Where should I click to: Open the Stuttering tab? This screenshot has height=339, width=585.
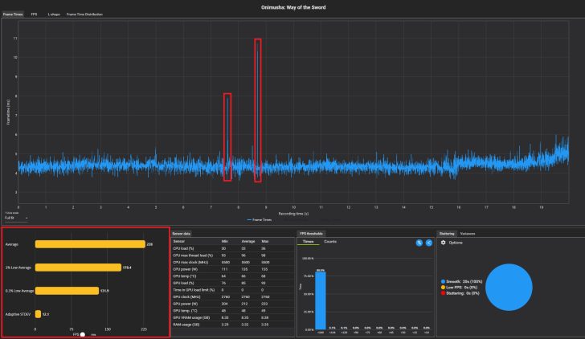(447, 234)
